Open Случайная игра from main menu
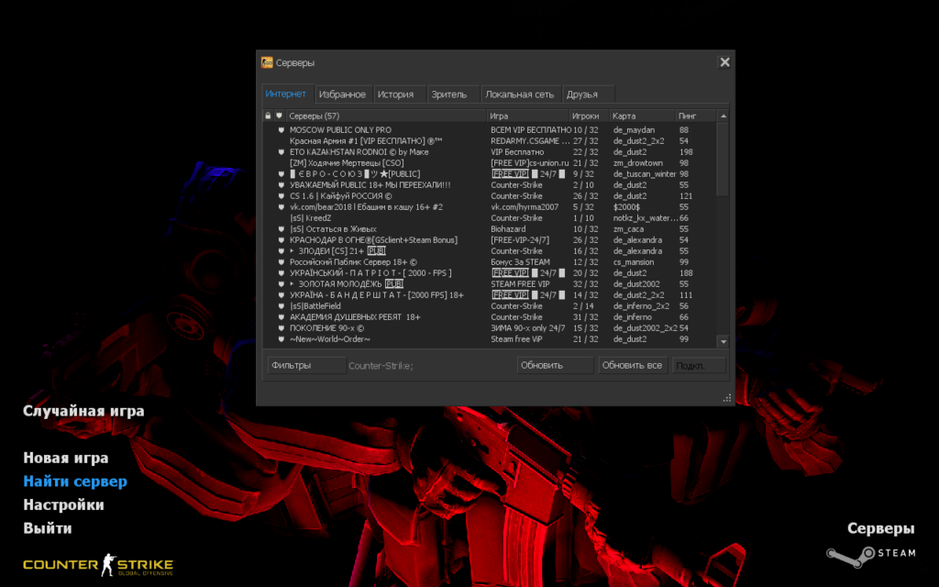The height and width of the screenshot is (587, 939). tap(83, 411)
